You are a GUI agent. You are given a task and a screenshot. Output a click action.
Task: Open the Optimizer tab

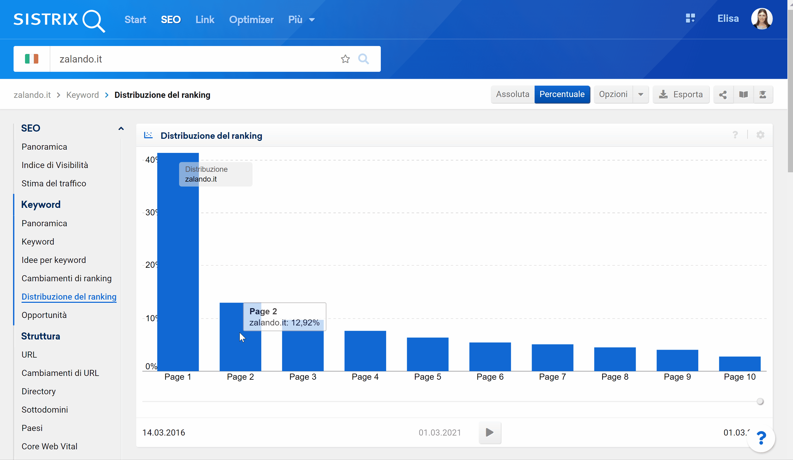tap(251, 19)
